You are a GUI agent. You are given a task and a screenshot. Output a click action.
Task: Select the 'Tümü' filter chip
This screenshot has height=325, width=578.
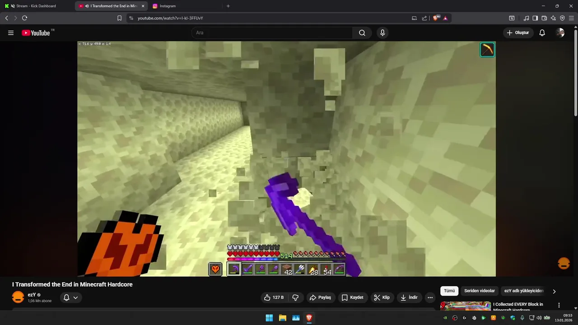[449, 291]
